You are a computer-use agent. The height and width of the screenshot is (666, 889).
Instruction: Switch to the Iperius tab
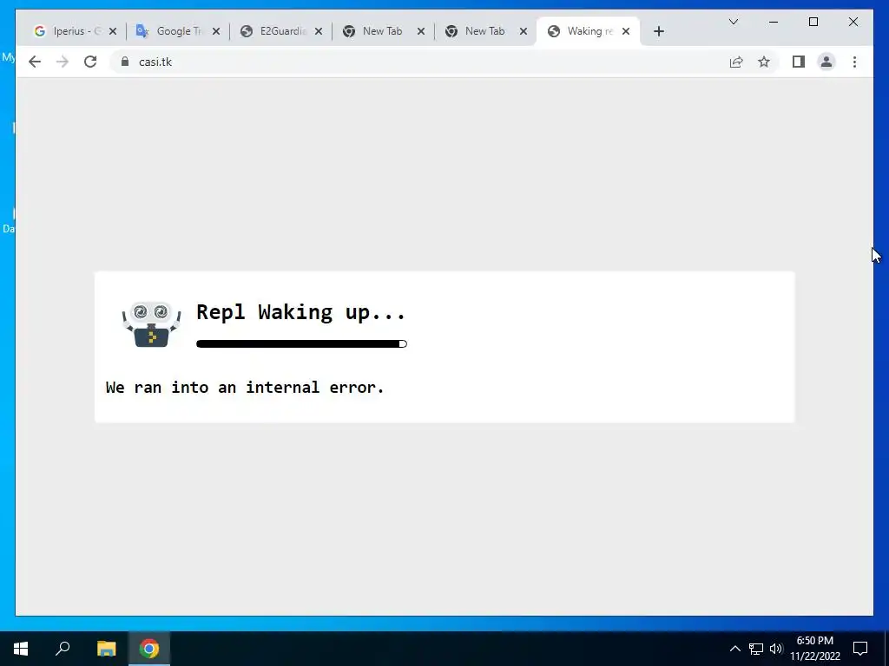(68, 31)
